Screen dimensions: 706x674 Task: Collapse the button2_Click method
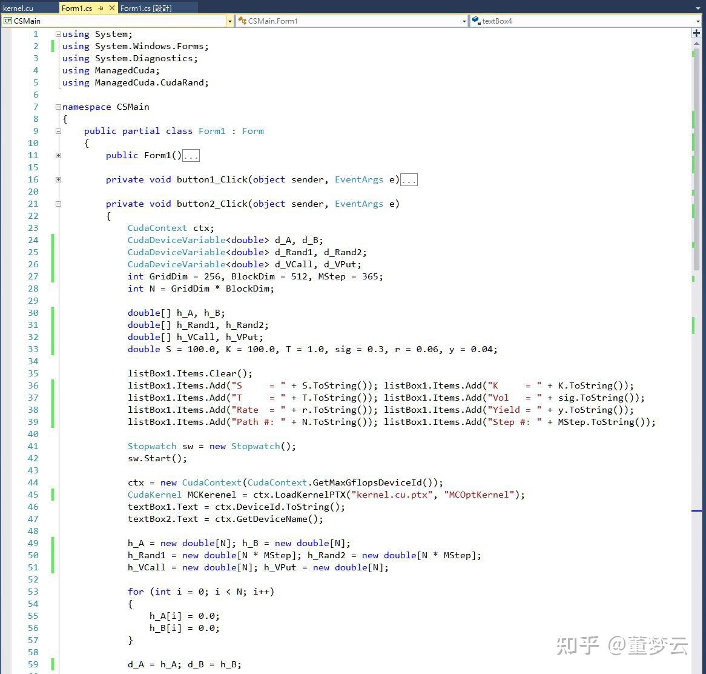(58, 204)
